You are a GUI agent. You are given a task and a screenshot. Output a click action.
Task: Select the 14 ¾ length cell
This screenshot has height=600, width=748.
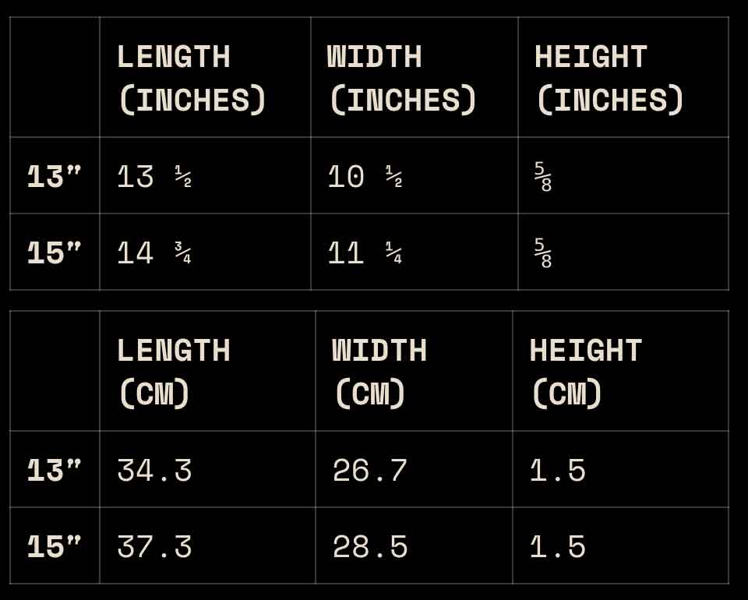(x=154, y=253)
